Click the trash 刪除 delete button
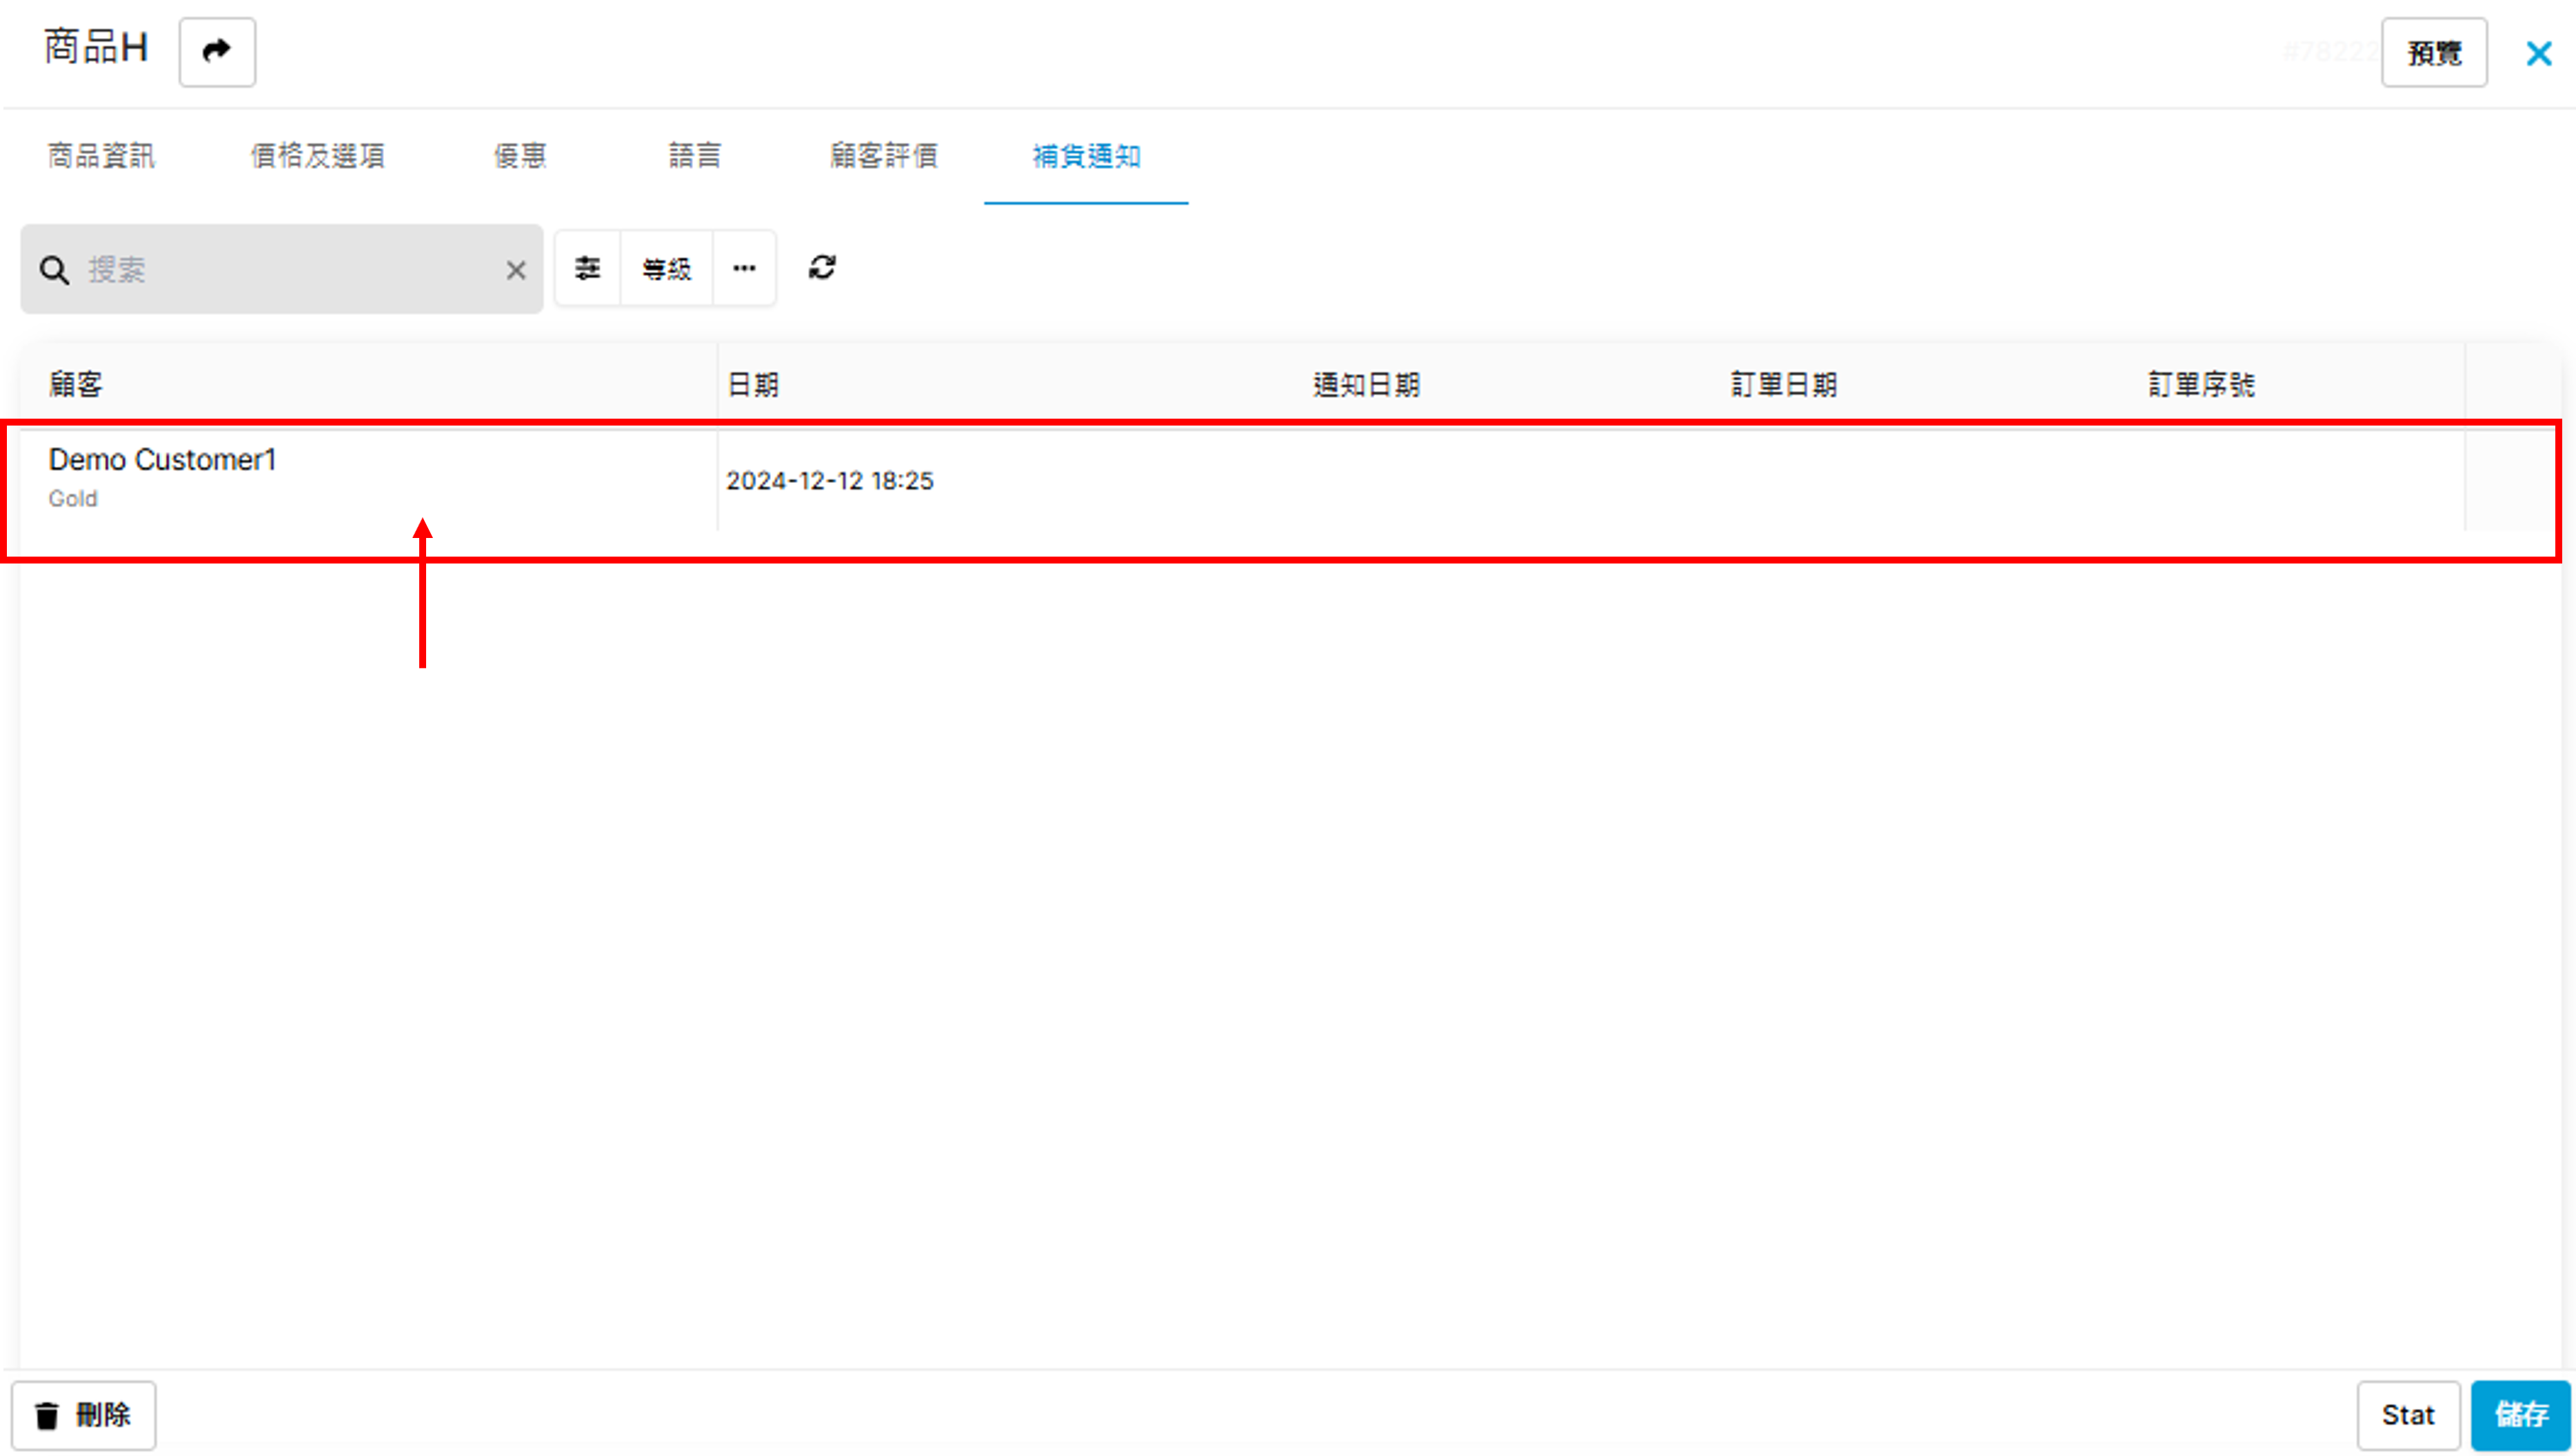 84,1414
